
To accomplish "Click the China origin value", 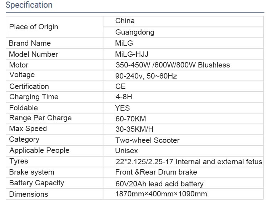I will tap(125, 21).
